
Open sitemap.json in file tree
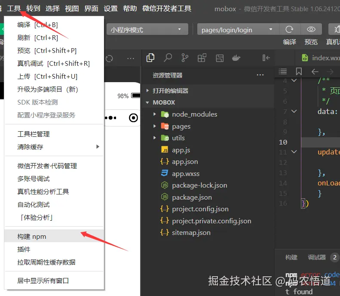point(208,232)
